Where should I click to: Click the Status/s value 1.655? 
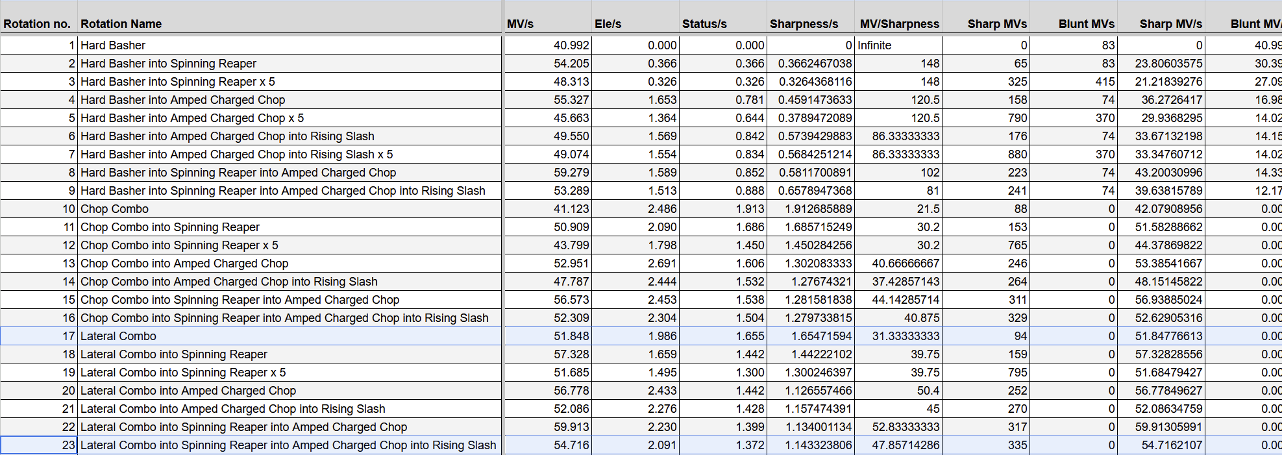(x=723, y=336)
